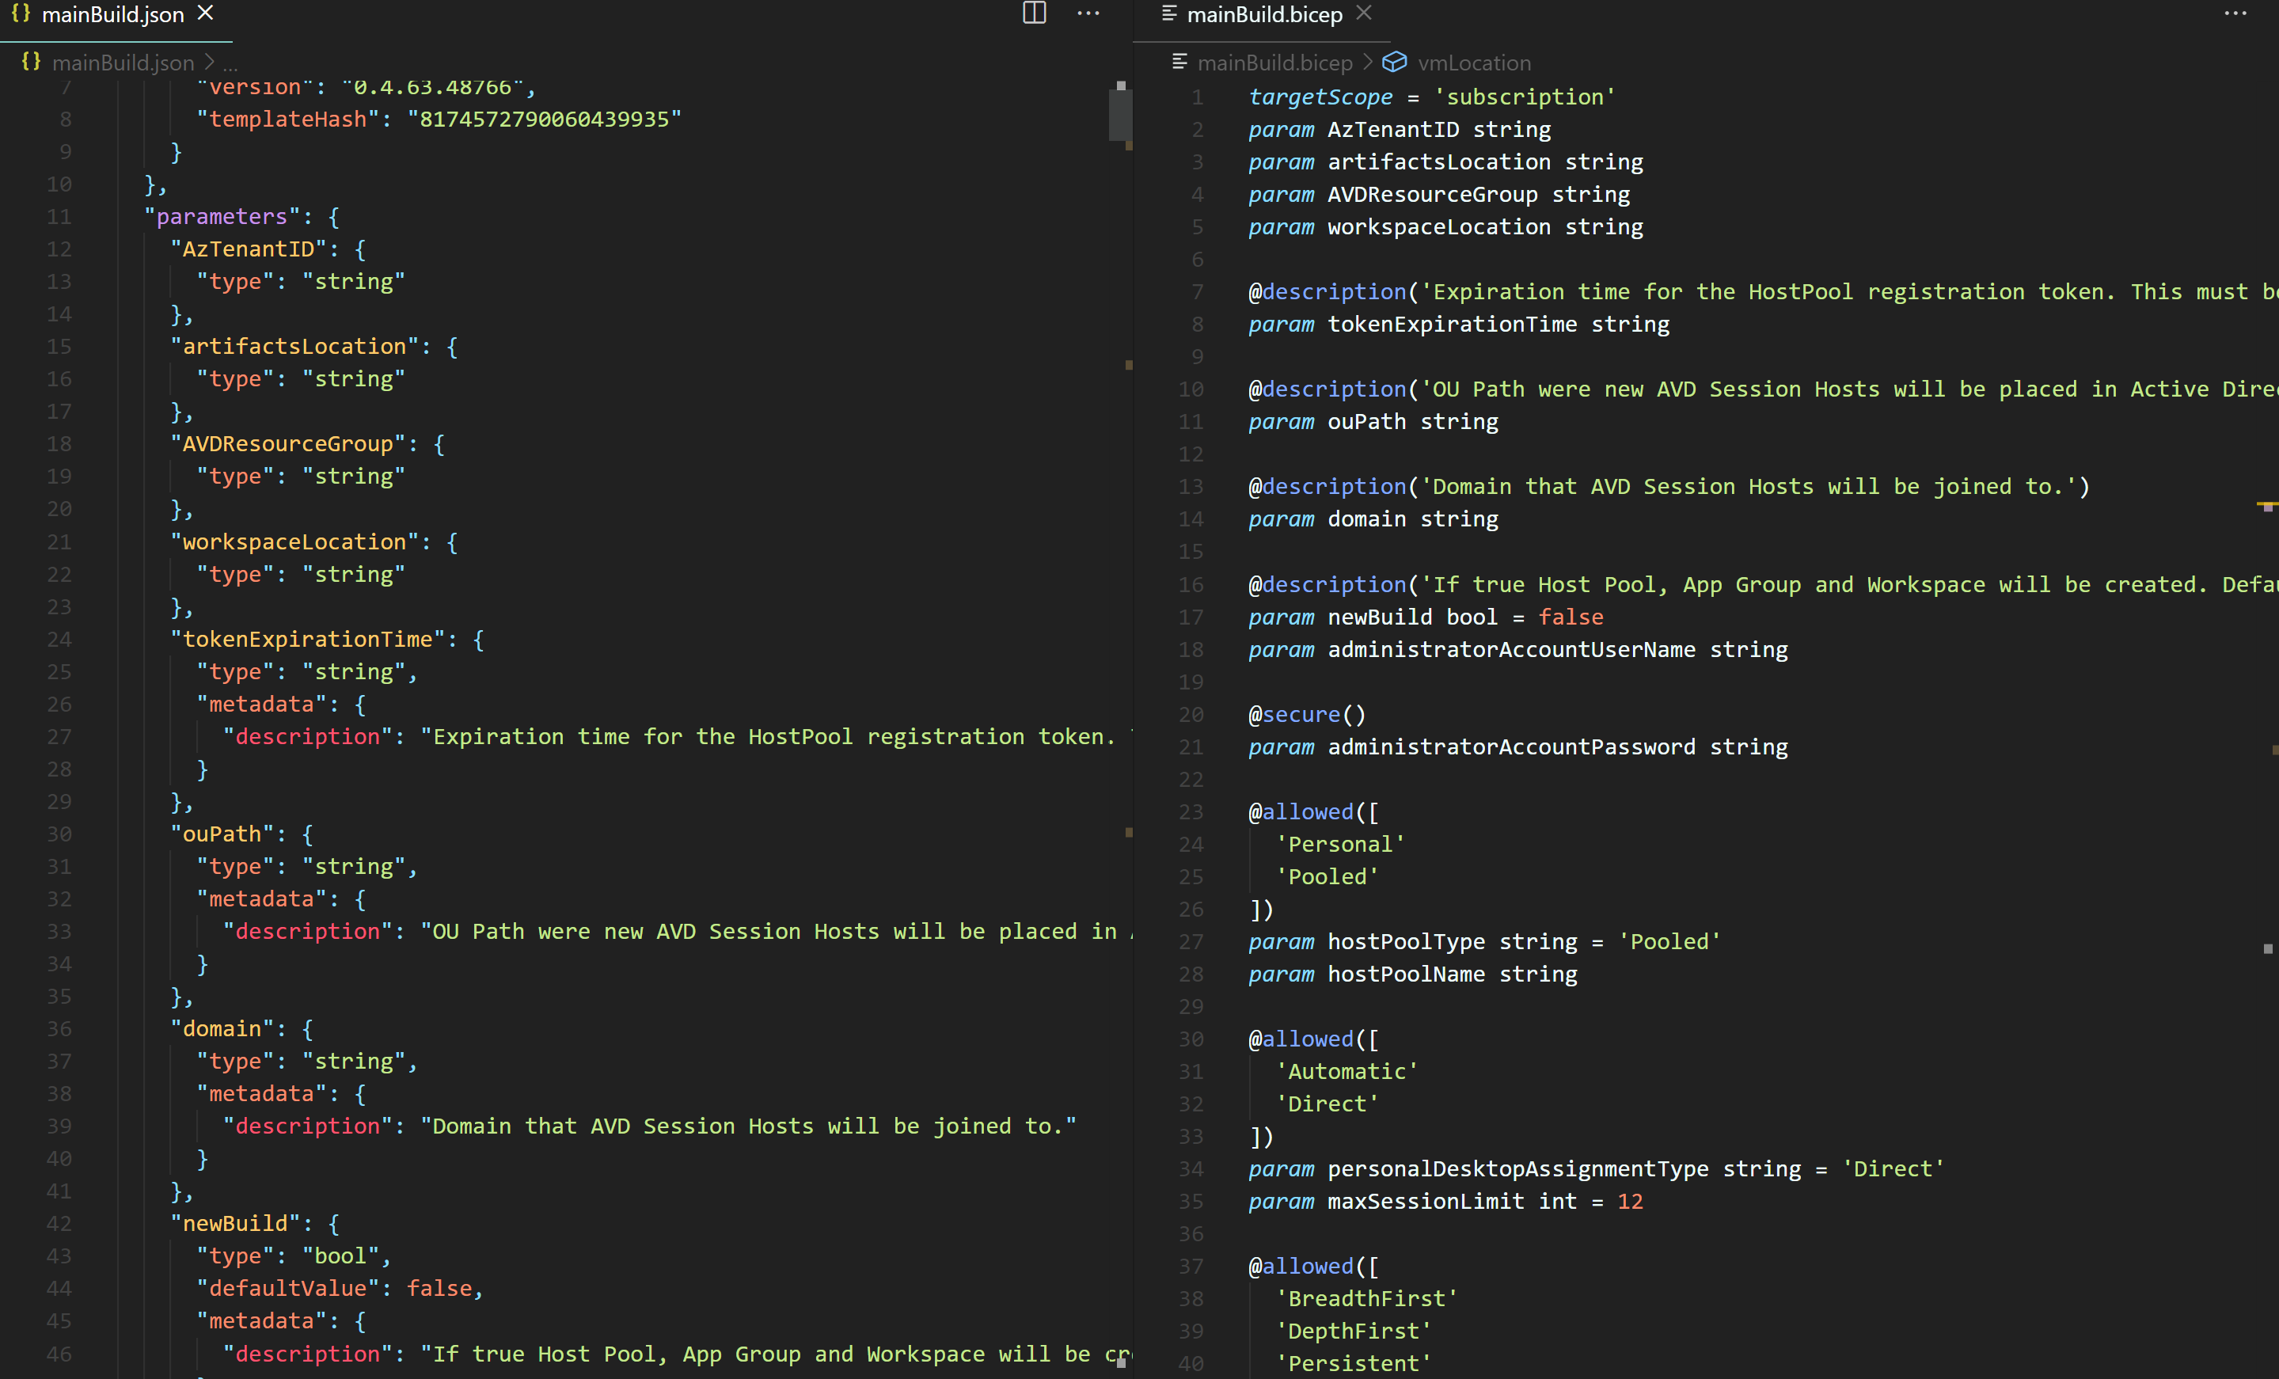Click the split editor right icon
Screen dimensions: 2279x1379
click(1034, 13)
